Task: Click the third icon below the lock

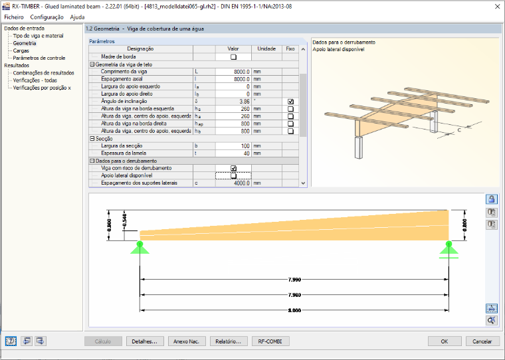Action: pos(491,225)
